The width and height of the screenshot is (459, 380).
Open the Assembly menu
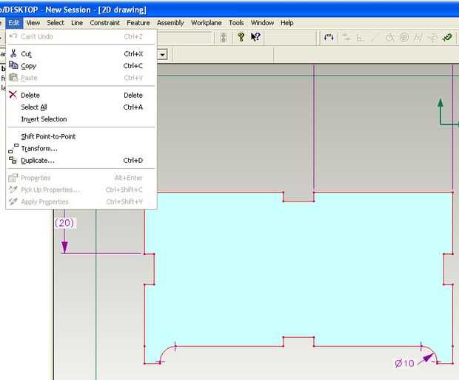170,23
